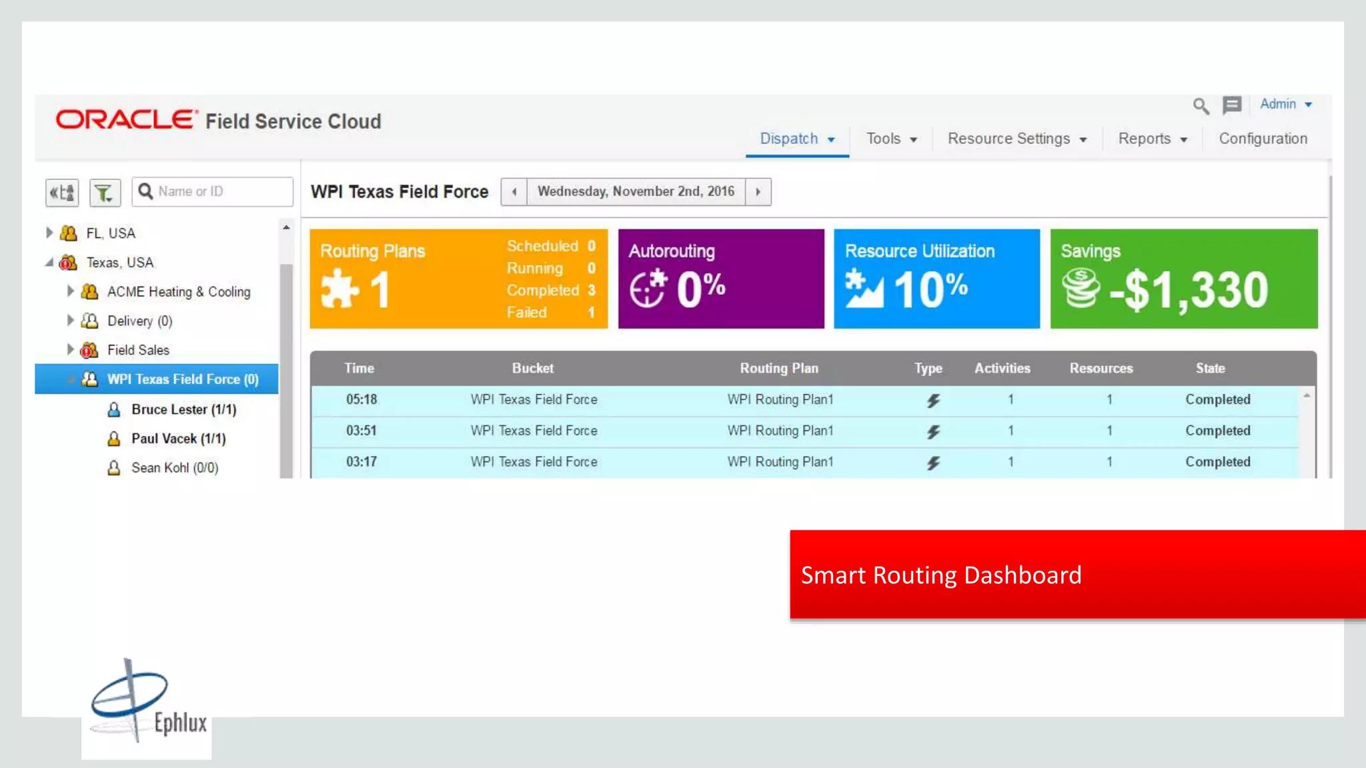Viewport: 1366px width, 768px height.
Task: Click the 05:18 time cell
Action: click(362, 399)
